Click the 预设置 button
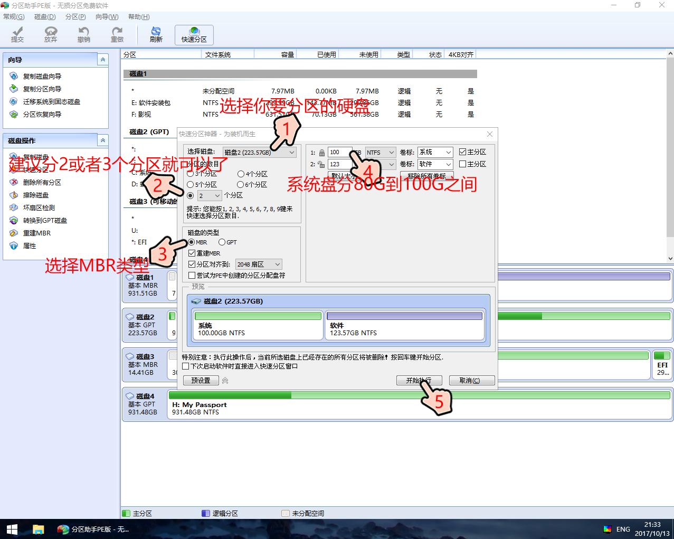The width and height of the screenshot is (674, 539). 201,381
